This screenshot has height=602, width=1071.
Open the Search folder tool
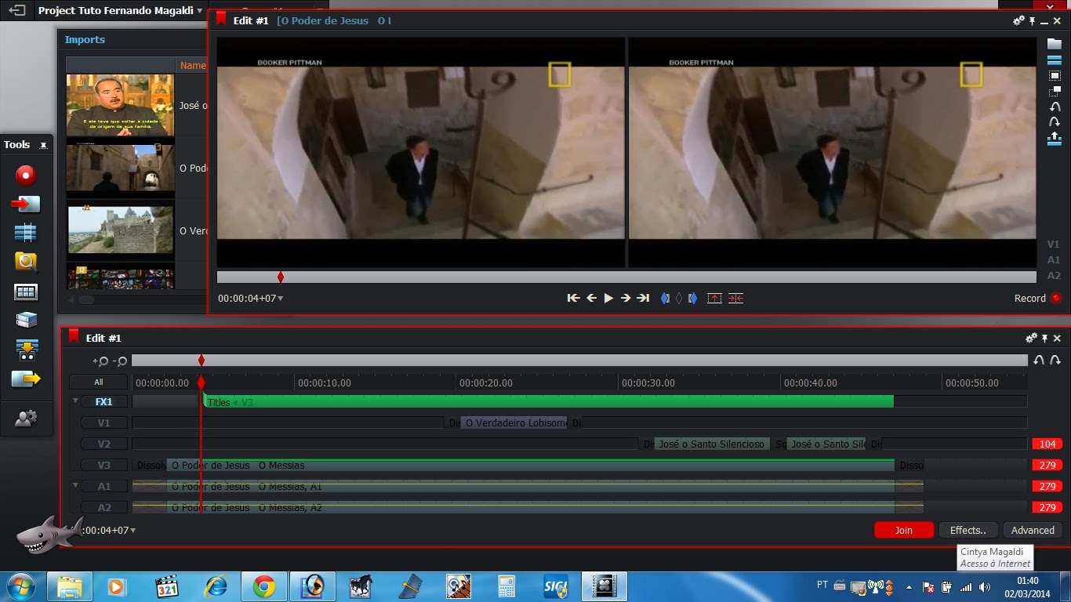(x=26, y=262)
